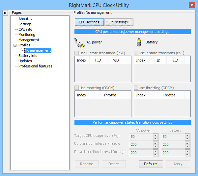Open Professional features page
198x176 pixels.
click(x=35, y=66)
